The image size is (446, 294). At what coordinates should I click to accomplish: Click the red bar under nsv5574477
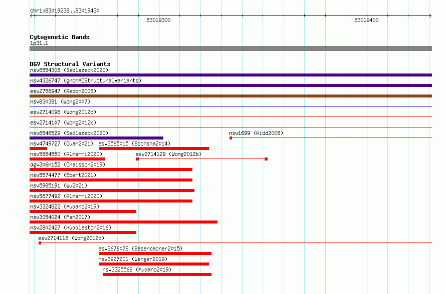[111, 180]
